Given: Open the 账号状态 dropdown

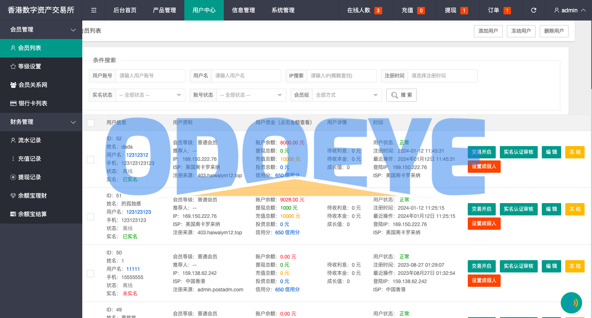Looking at the screenshot, I should pos(251,95).
